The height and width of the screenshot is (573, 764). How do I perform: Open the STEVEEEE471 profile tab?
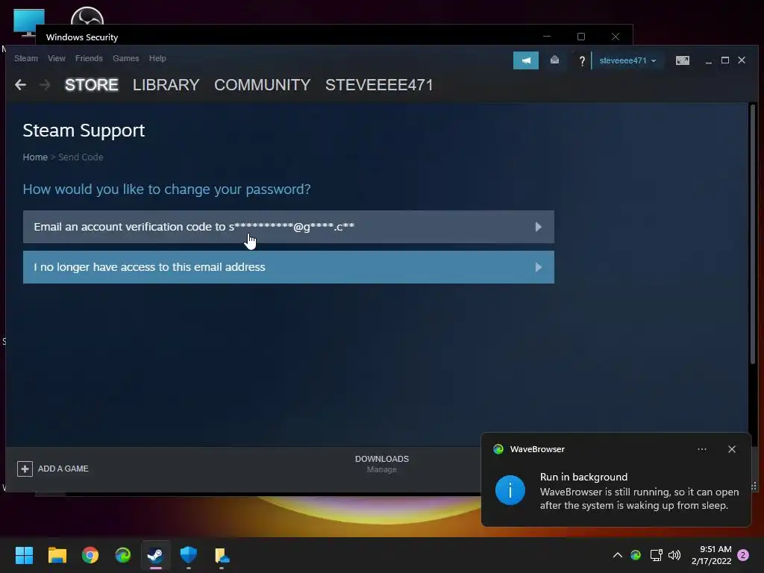(379, 85)
